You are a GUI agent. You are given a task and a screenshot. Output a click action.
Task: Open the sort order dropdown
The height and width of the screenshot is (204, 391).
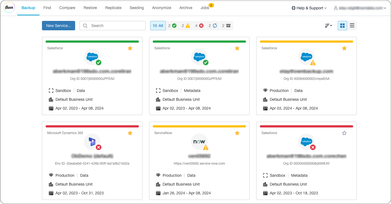(328, 26)
